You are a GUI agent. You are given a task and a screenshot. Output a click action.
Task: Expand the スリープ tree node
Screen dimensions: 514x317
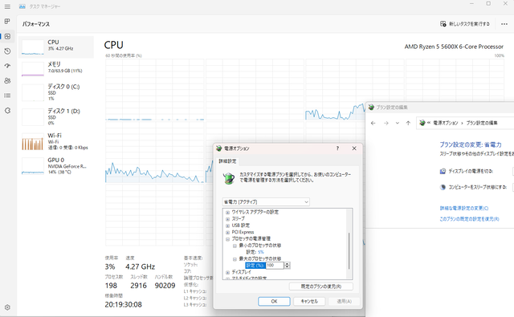227,219
